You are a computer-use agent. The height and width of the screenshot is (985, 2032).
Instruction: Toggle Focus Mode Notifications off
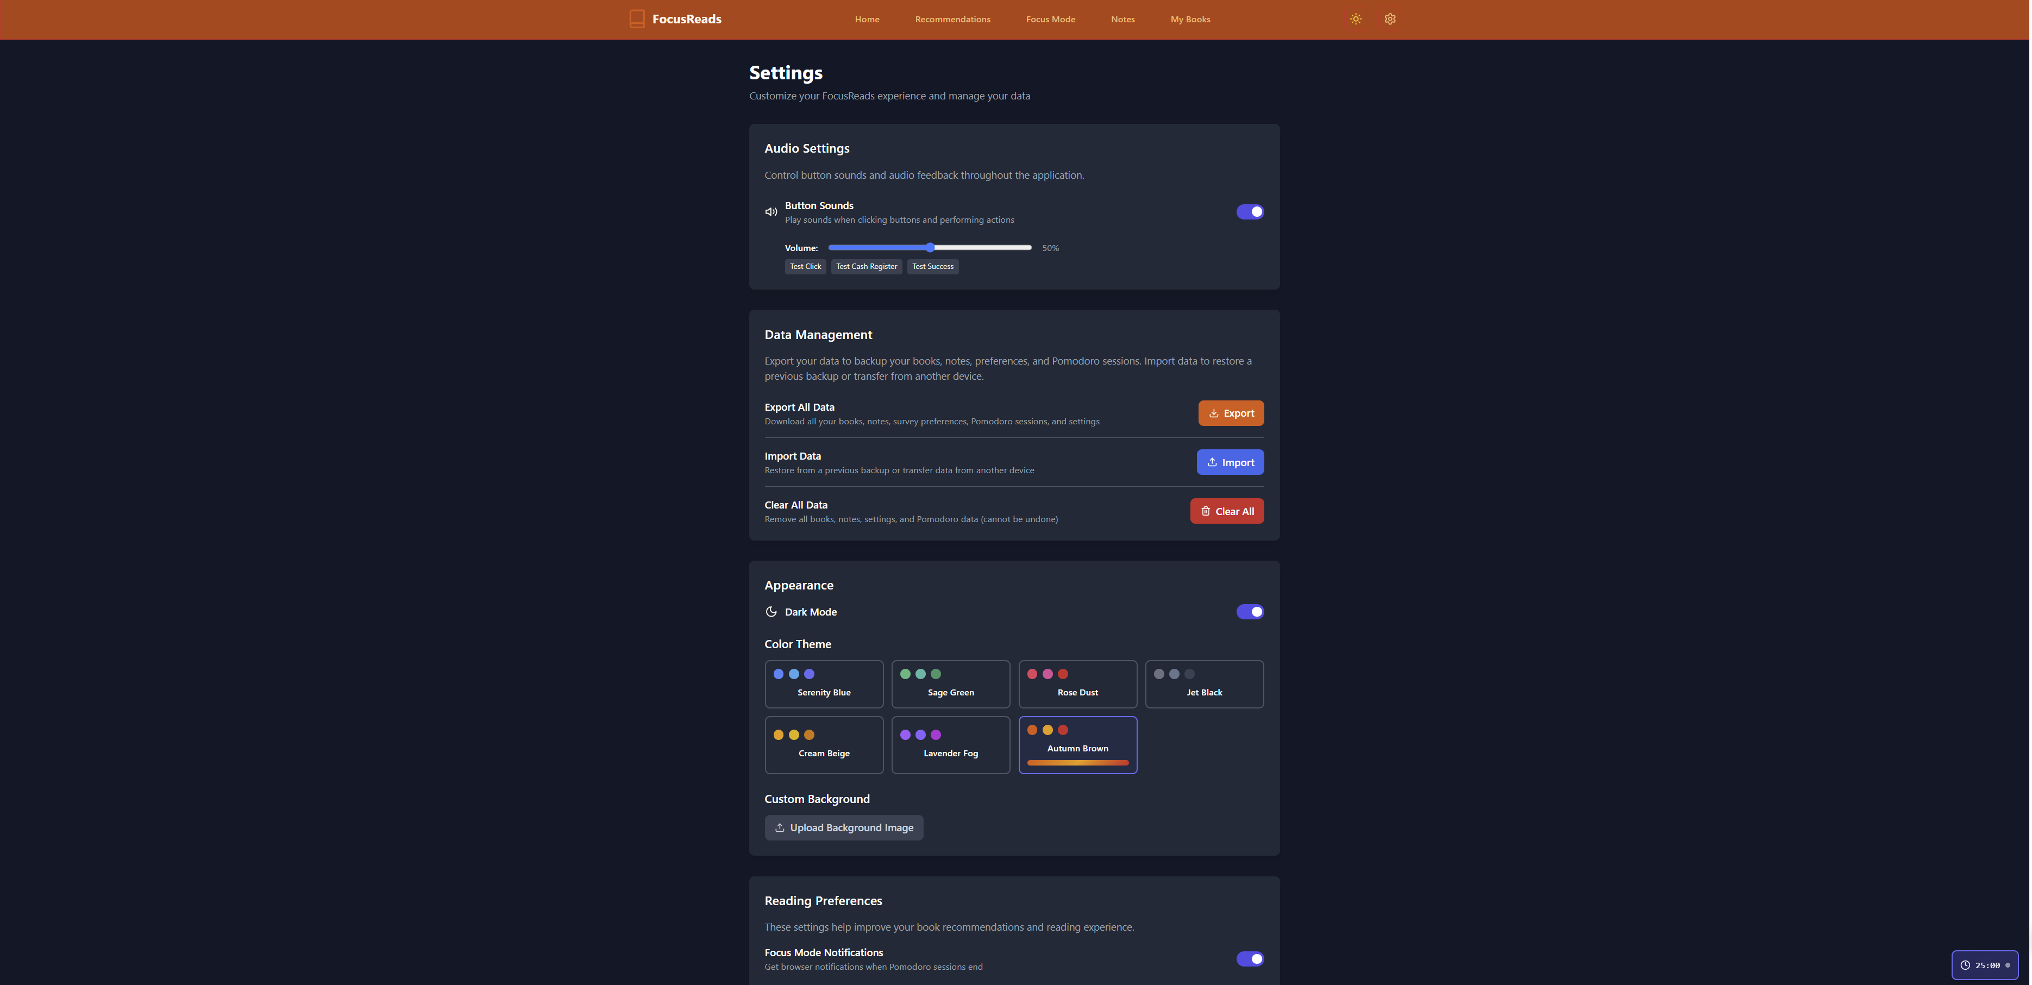(1250, 959)
